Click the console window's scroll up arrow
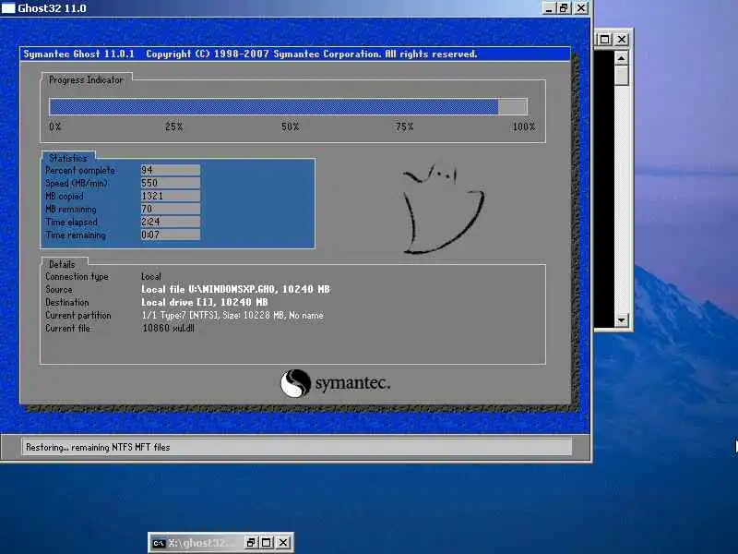Viewport: 738px width, 554px height. (621, 58)
